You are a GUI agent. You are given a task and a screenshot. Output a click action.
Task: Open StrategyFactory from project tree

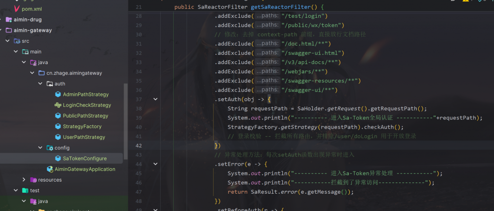pyautogui.click(x=82, y=126)
